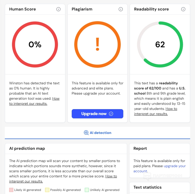Click the Readability score info icon
The height and width of the screenshot is (194, 195).
pyautogui.click(x=183, y=9)
